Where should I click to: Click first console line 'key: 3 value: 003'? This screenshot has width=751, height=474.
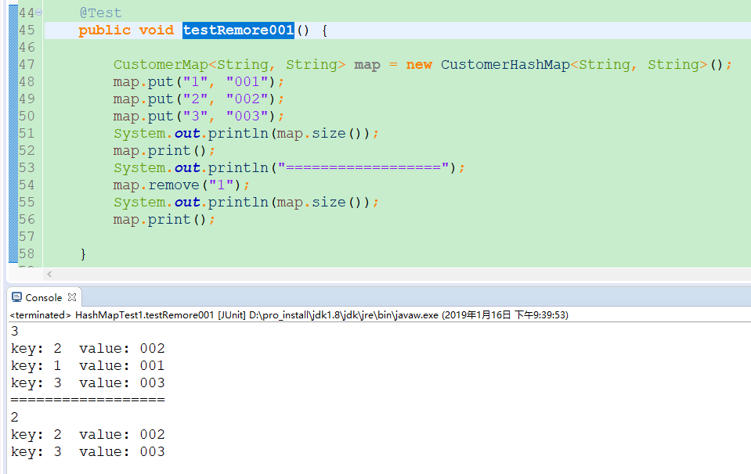pos(88,383)
